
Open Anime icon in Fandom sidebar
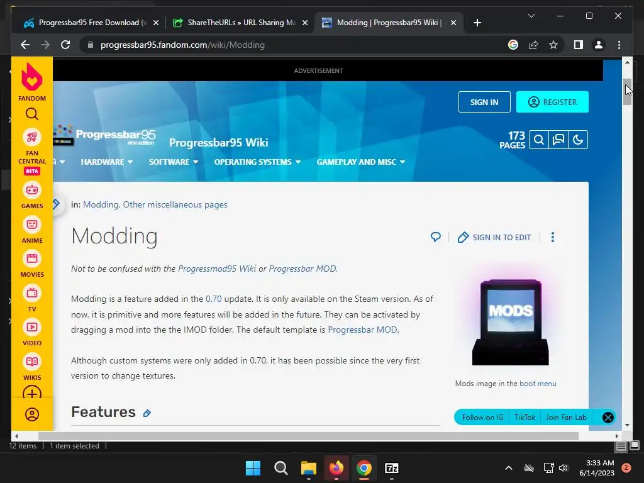(32, 225)
